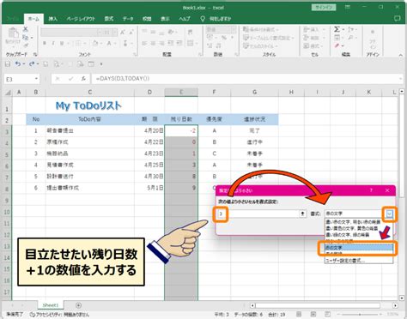Click the Save icon in quick access toolbar
The height and width of the screenshot is (319, 407).
(x=8, y=64)
